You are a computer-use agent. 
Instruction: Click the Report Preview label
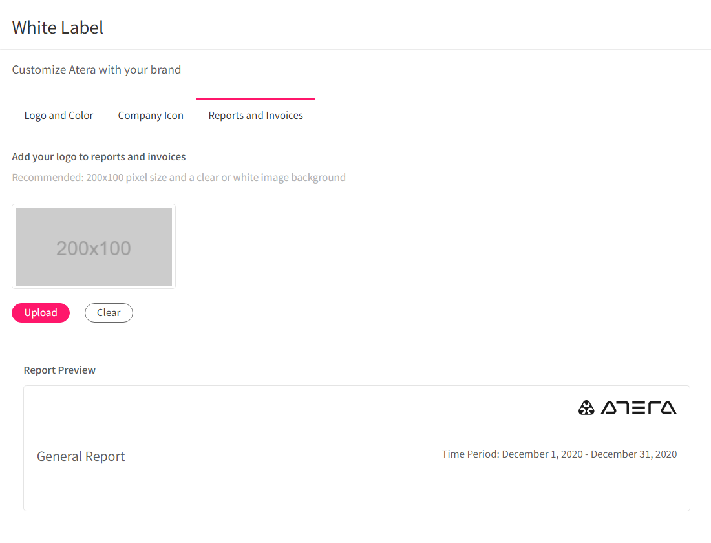tap(59, 370)
